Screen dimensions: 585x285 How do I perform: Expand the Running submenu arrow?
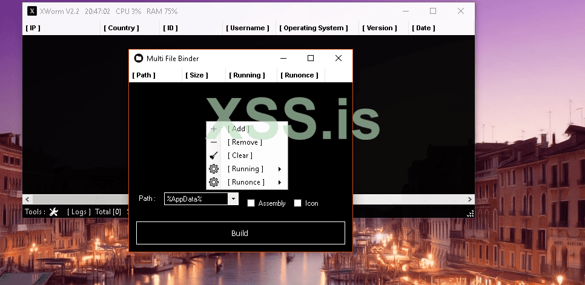(x=279, y=169)
